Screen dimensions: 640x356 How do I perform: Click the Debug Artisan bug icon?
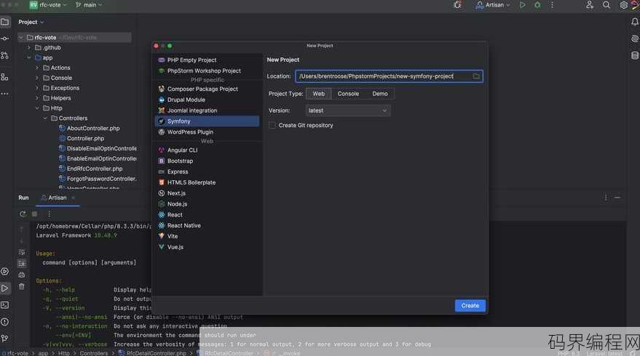[x=537, y=5]
